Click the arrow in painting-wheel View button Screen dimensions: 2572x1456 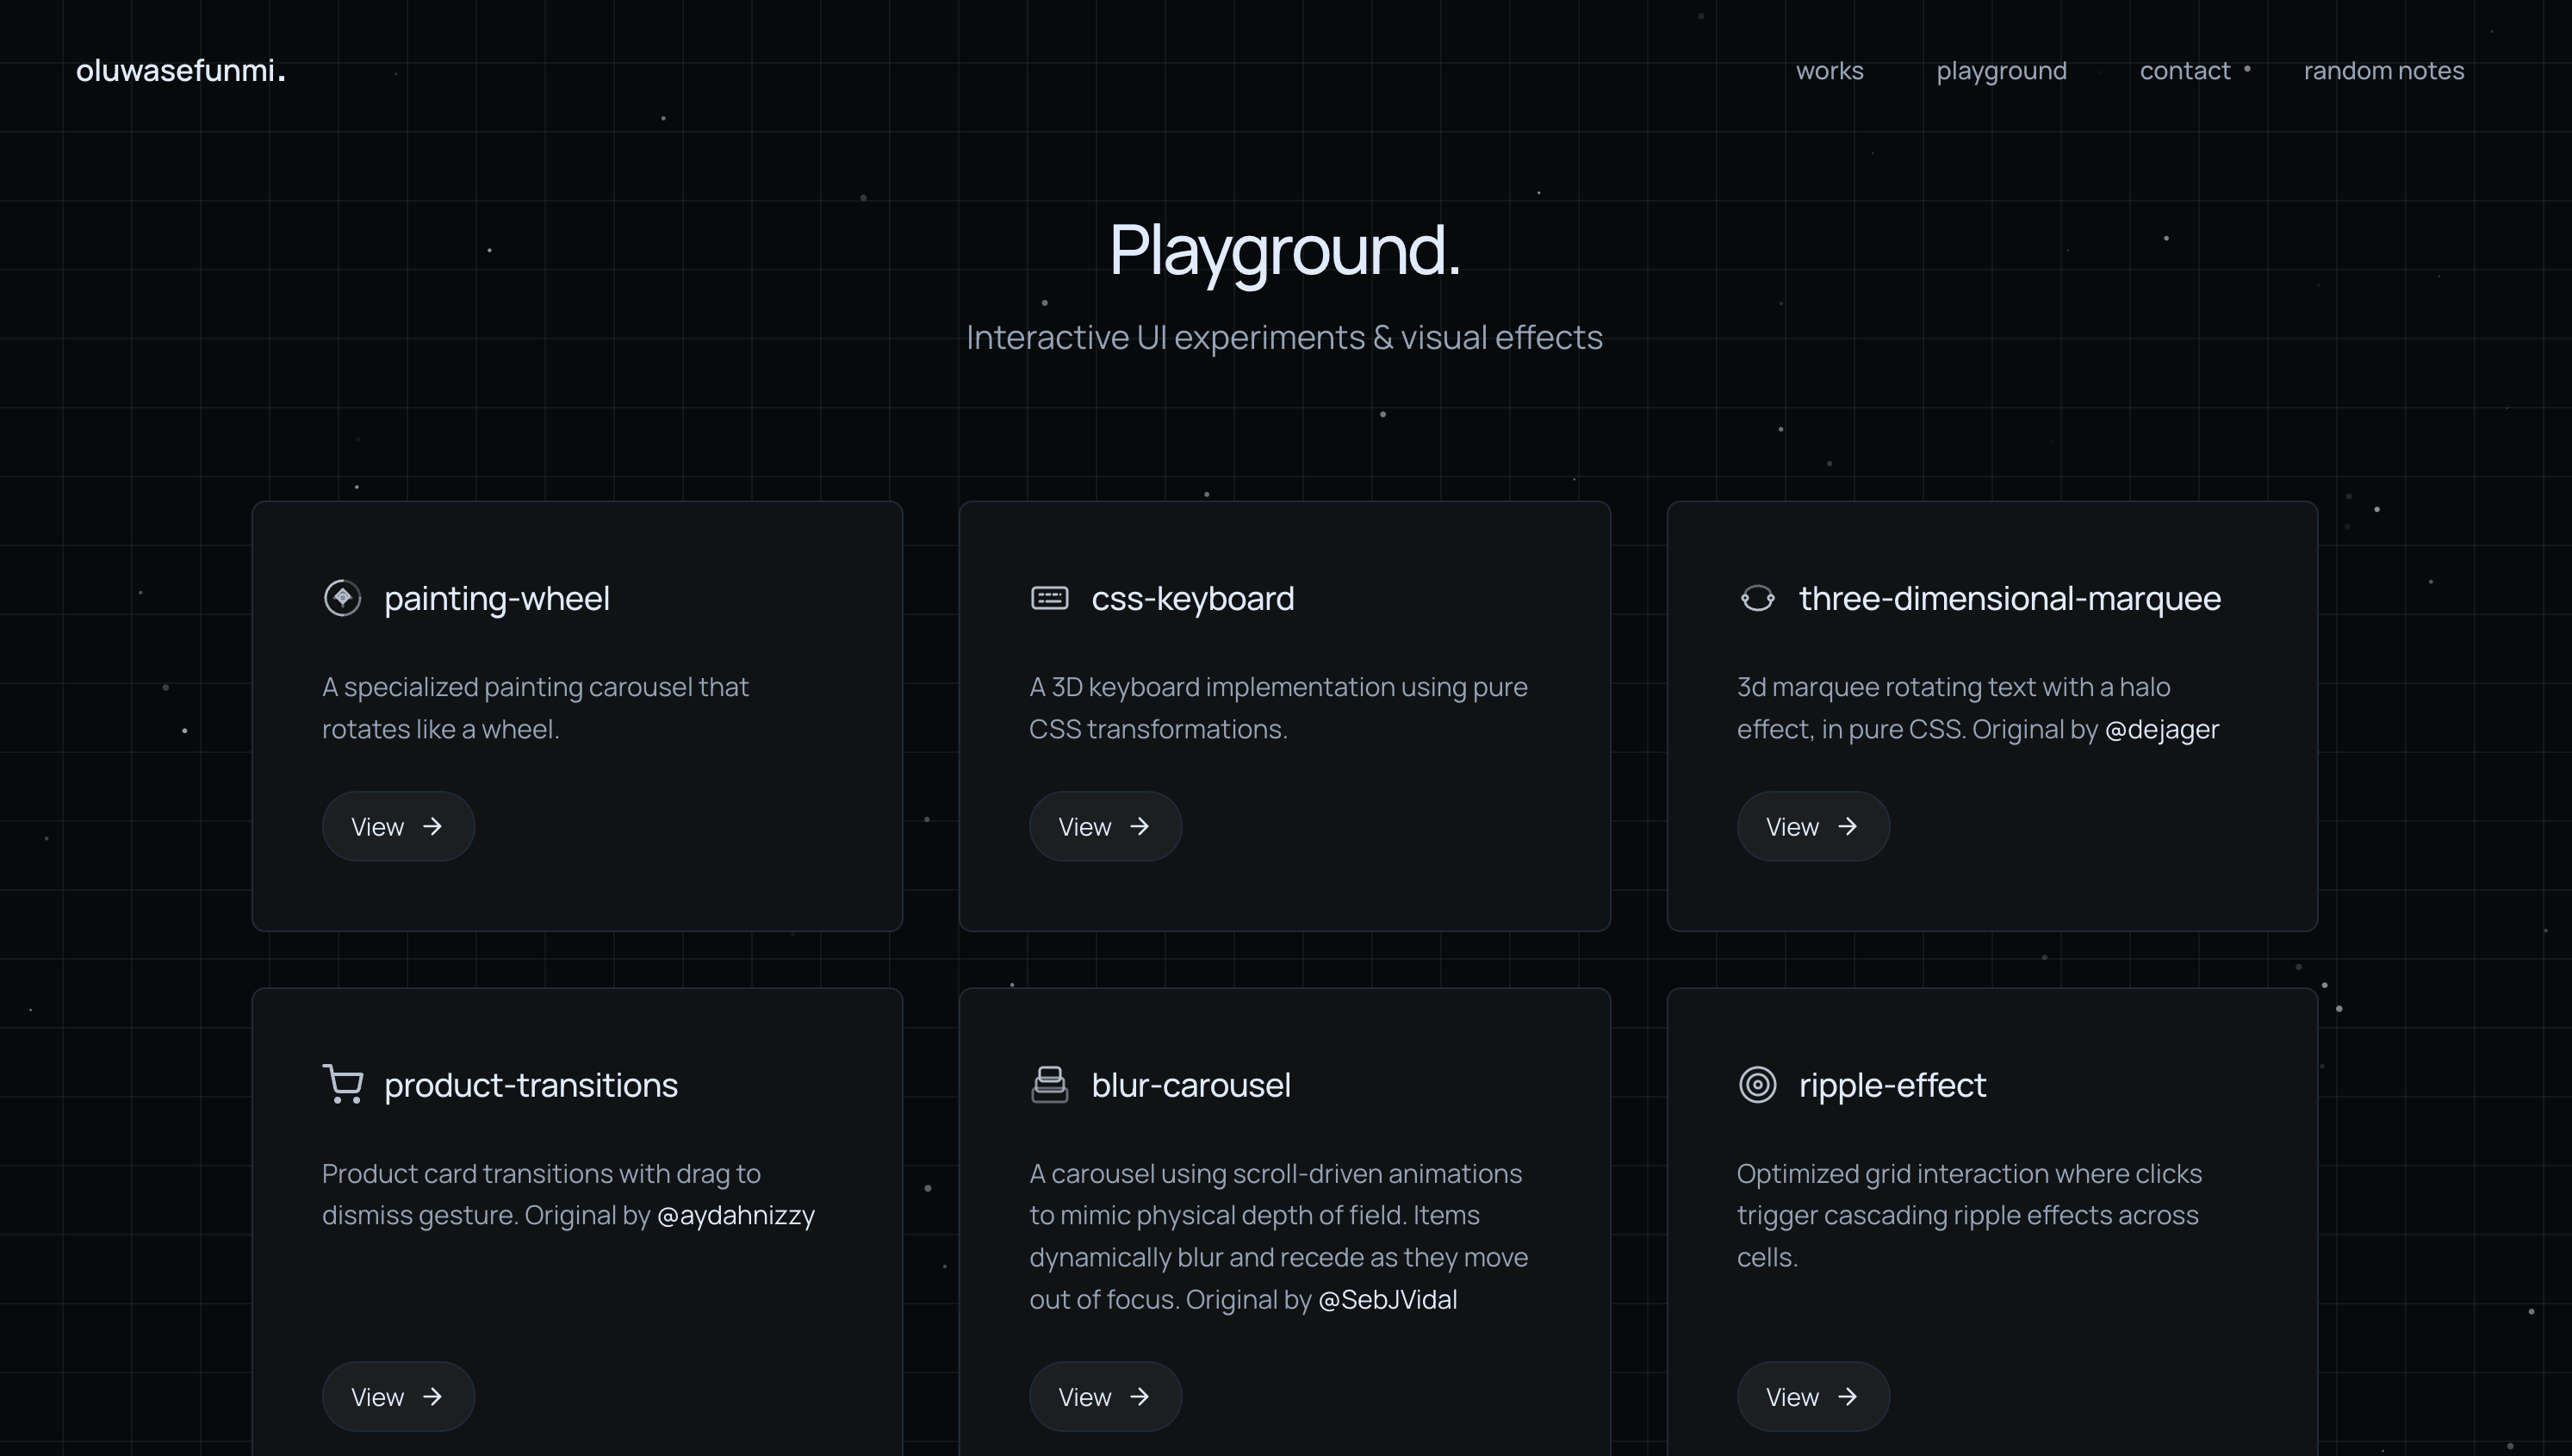coord(432,826)
